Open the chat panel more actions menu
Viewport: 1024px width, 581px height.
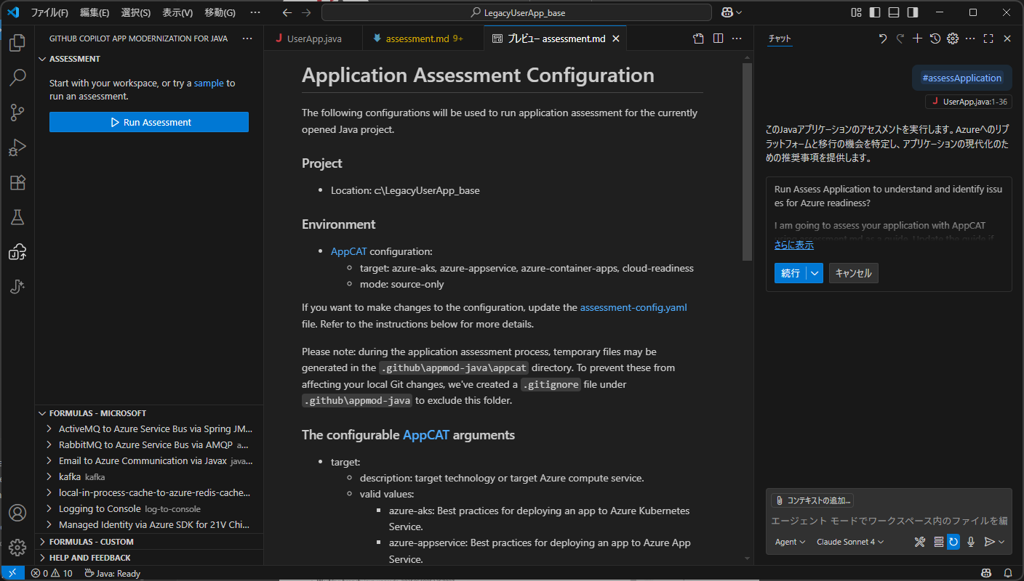[x=971, y=38]
